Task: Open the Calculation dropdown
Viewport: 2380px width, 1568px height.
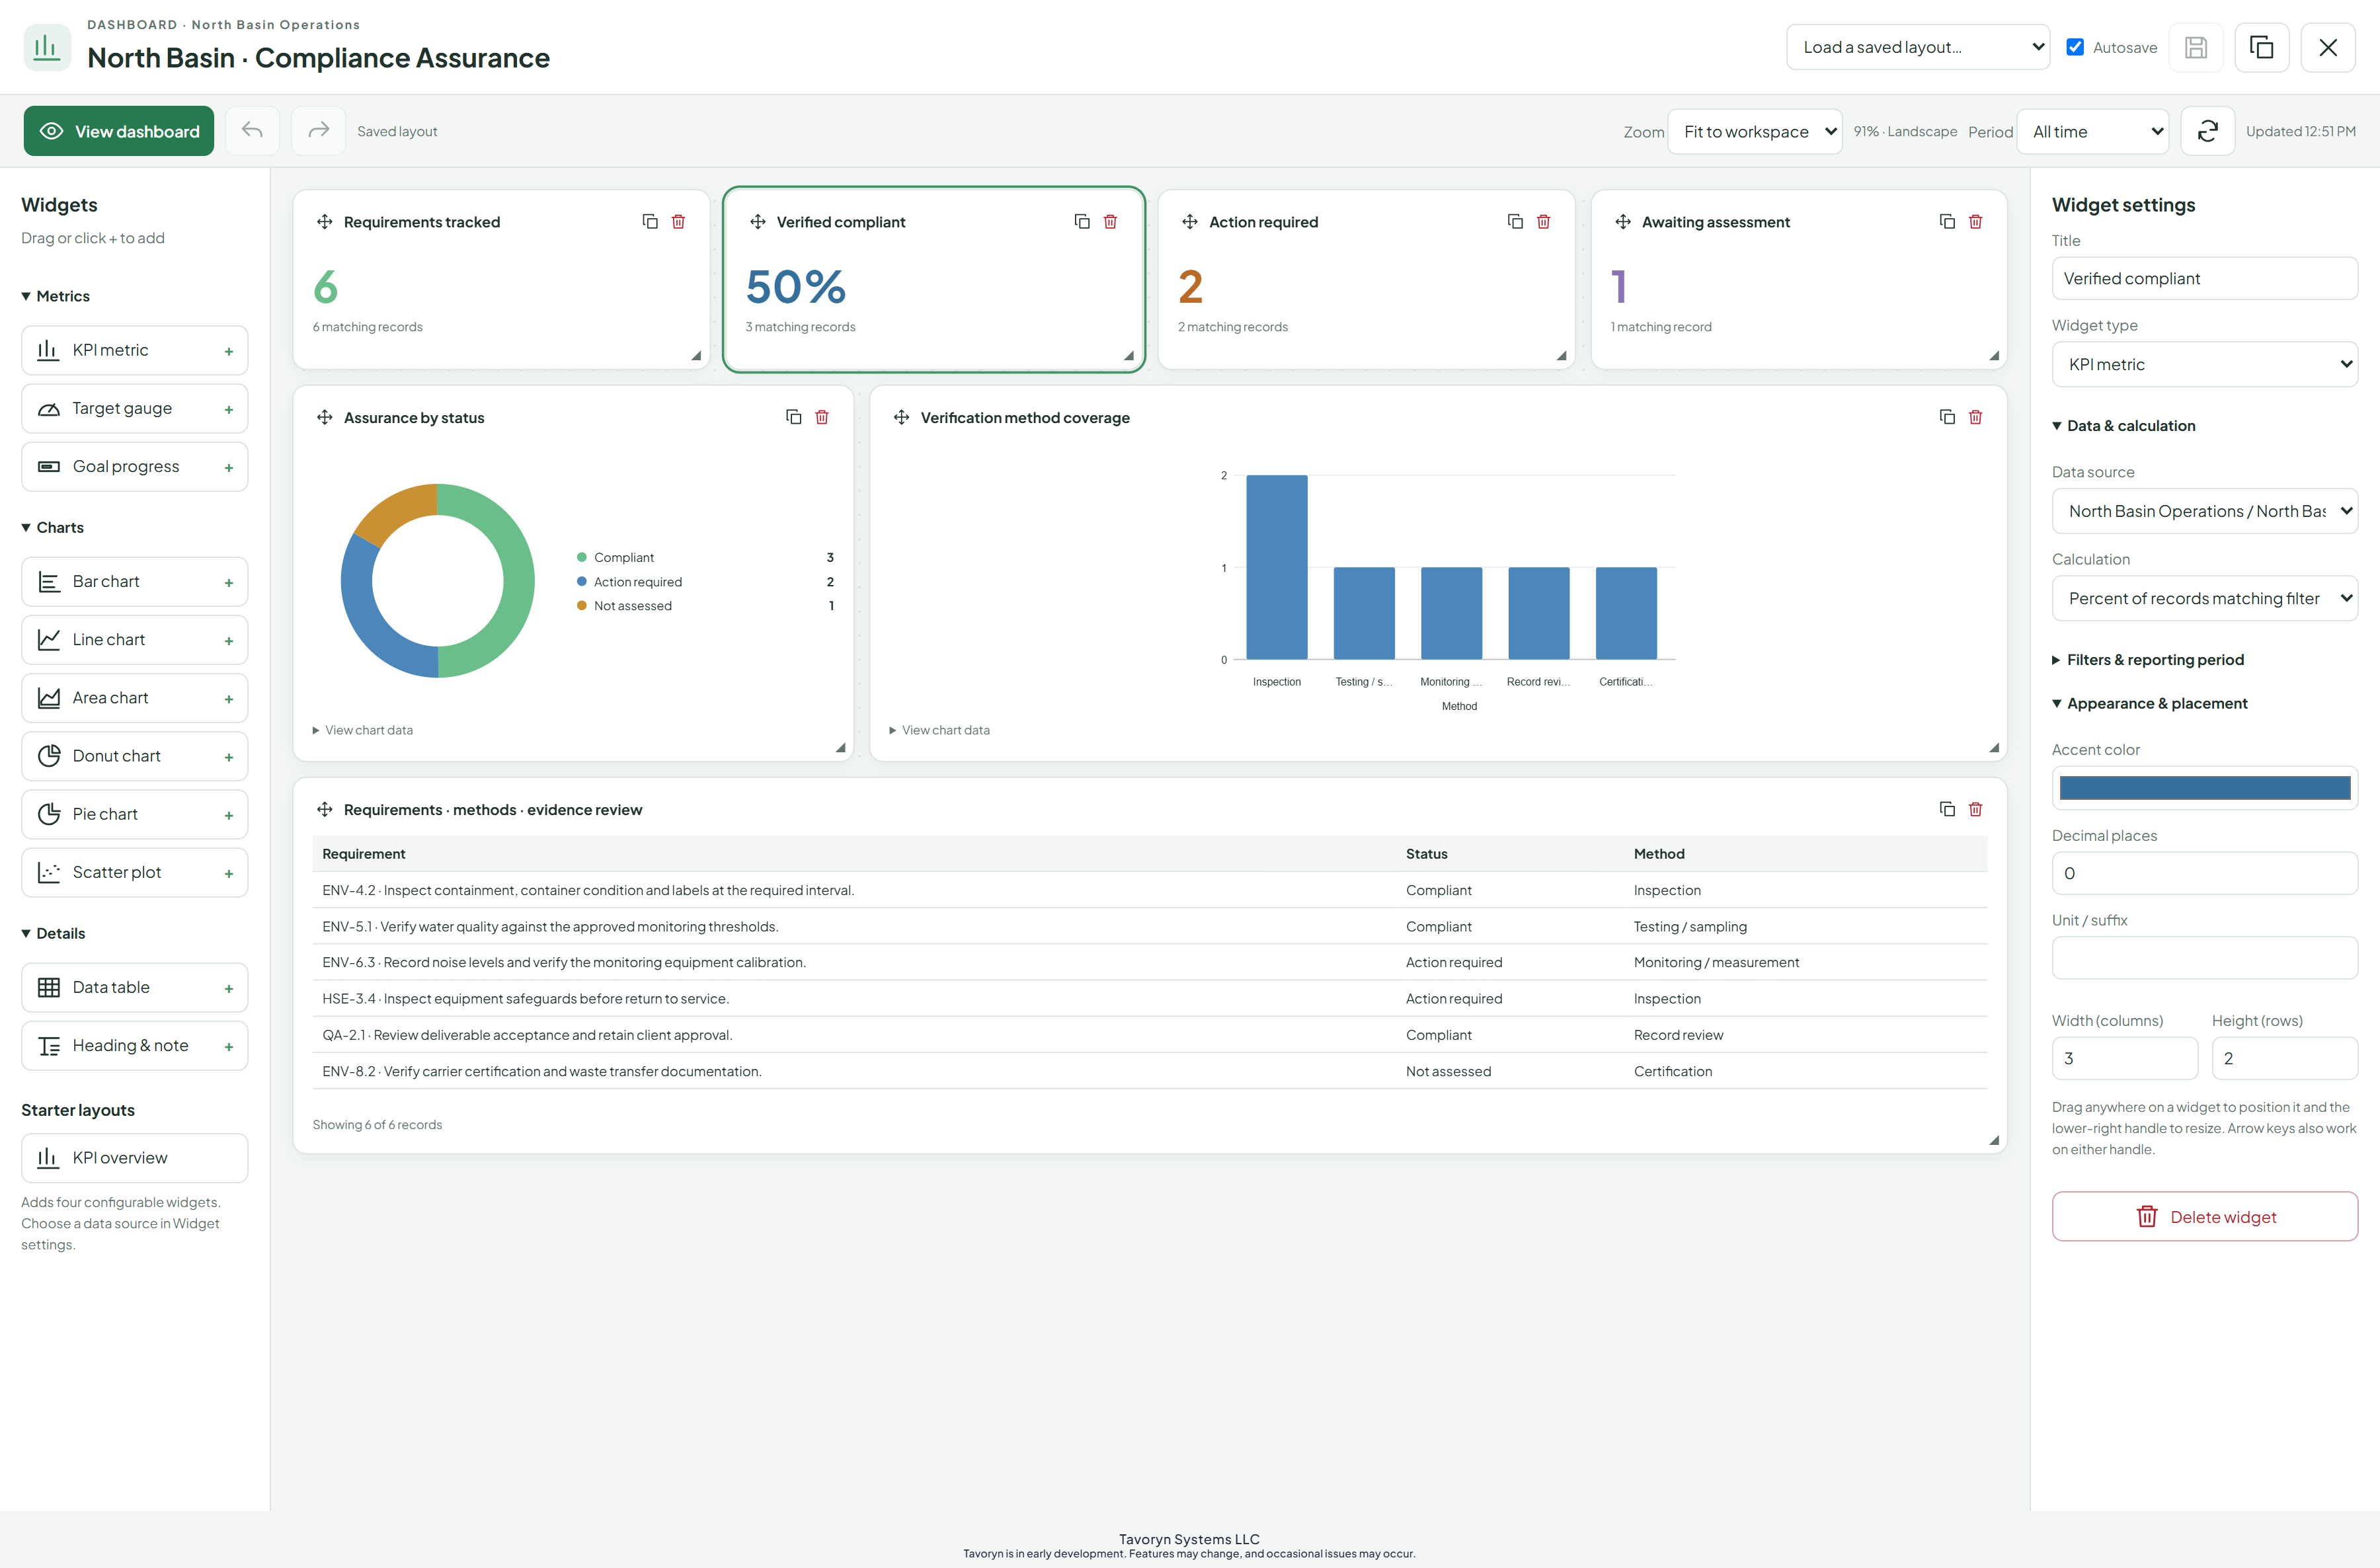Action: coord(2204,598)
